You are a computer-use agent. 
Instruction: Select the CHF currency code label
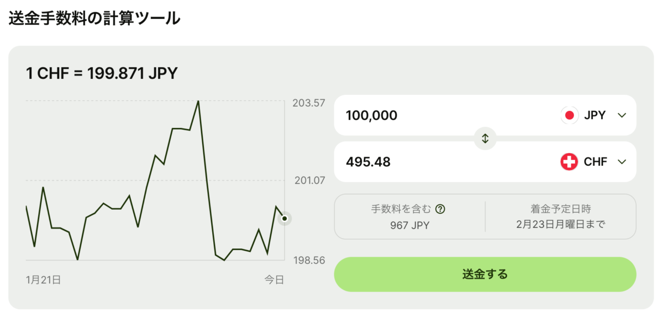coord(595,162)
